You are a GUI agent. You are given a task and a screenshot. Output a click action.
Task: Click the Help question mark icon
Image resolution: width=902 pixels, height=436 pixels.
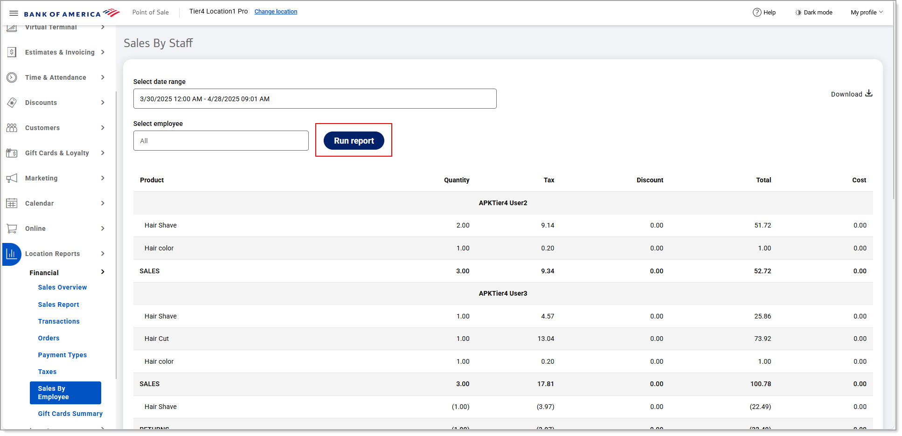point(757,12)
